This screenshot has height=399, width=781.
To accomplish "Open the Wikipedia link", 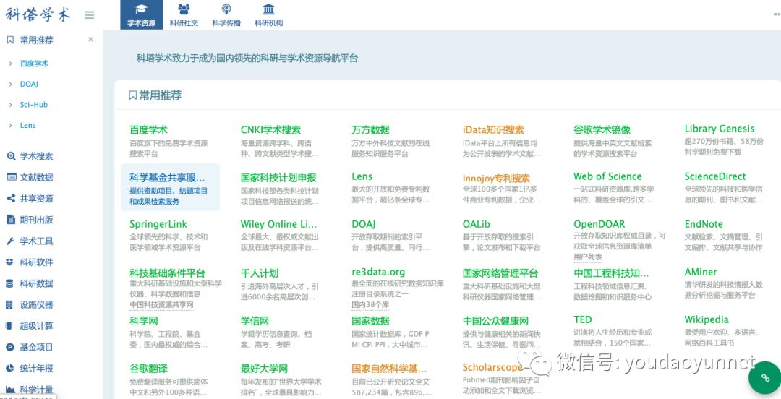I will pyautogui.click(x=707, y=319).
